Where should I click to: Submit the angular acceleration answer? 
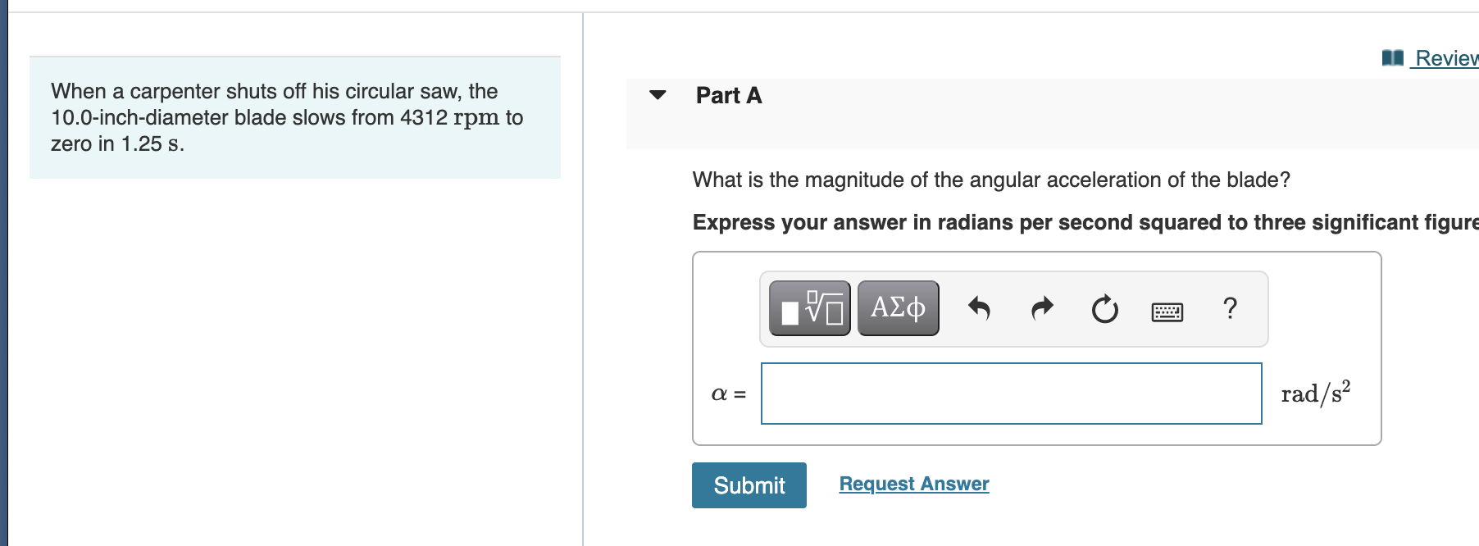click(x=748, y=485)
